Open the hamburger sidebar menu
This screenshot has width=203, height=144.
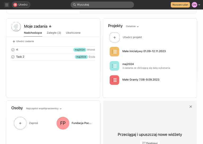point(7,5)
